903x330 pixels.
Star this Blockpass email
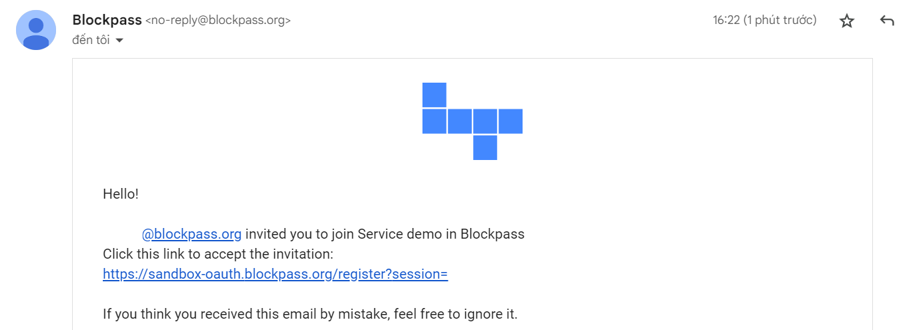coord(846,21)
